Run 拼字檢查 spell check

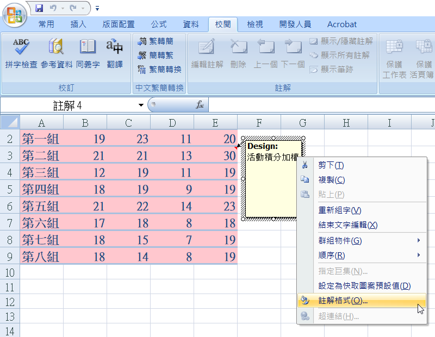tap(21, 53)
